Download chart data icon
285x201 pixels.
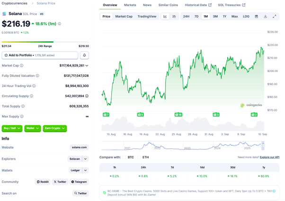[x=266, y=17]
